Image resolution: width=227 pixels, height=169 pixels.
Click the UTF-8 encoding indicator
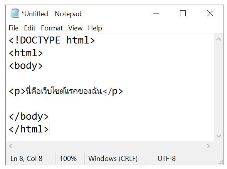click(166, 159)
